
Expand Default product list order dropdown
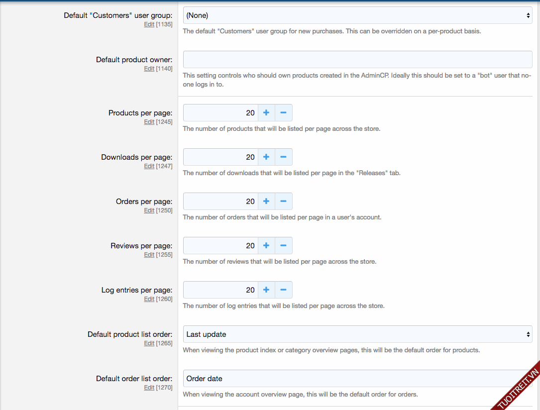pyautogui.click(x=357, y=334)
